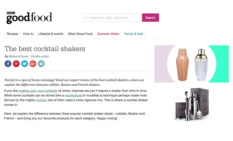
Task: Open the Recipes menu
Action: (x=13, y=34)
